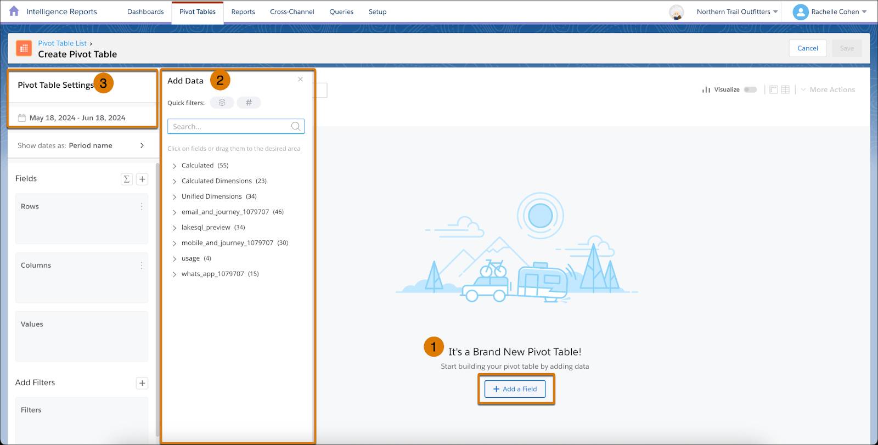Click the Cancel button
Viewport: 878px width, 445px height.
(x=808, y=48)
